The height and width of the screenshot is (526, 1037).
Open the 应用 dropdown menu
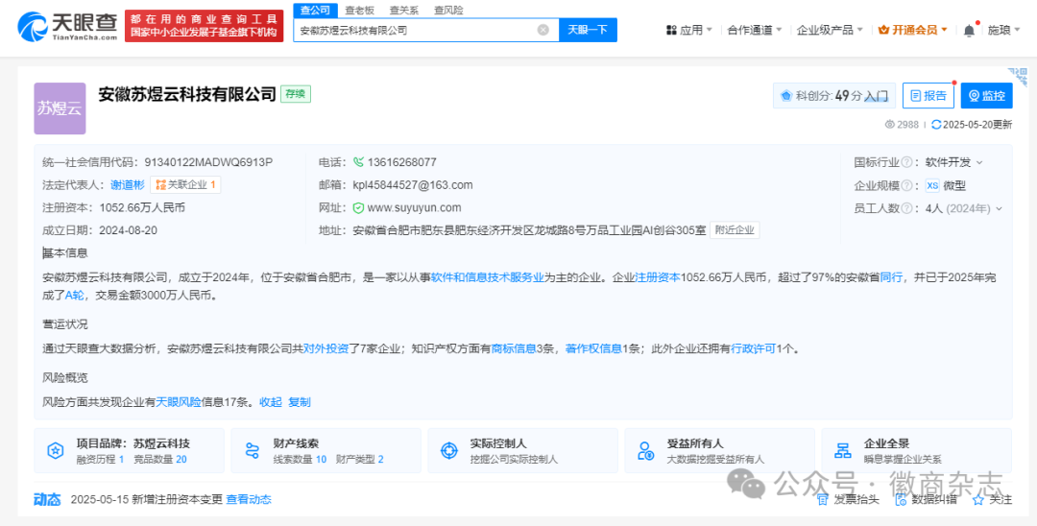point(689,30)
